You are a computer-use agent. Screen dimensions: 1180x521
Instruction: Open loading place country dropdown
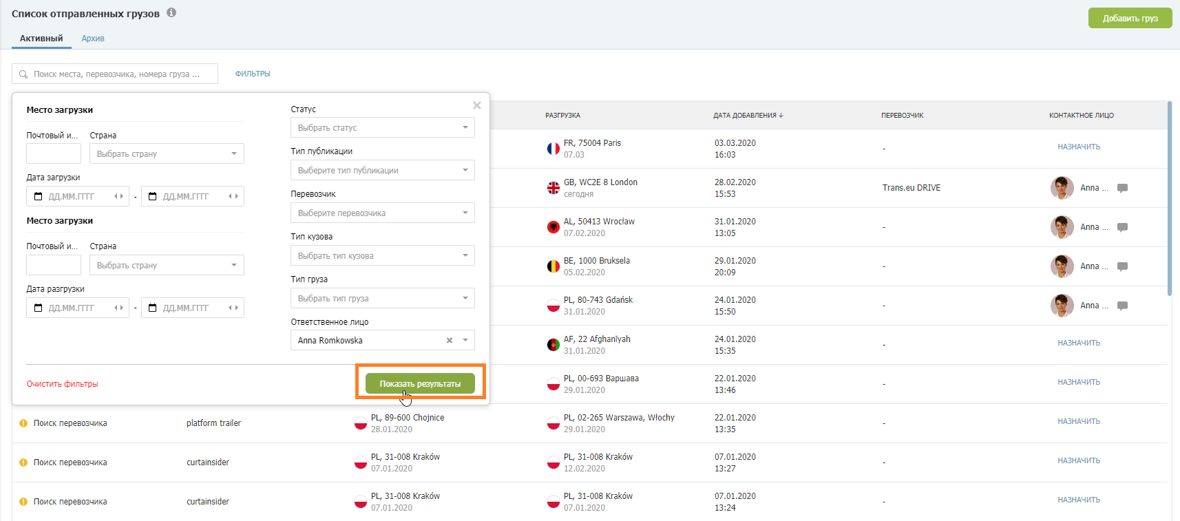[167, 154]
